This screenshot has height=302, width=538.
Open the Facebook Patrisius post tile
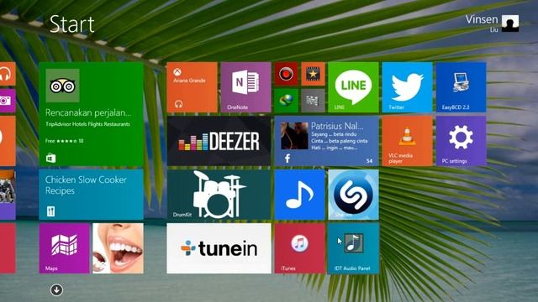coord(326,141)
